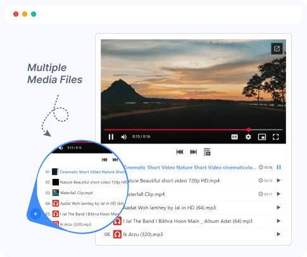Click the '06.' track number in the main playlist
The width and height of the screenshot is (307, 257).
[108, 234]
